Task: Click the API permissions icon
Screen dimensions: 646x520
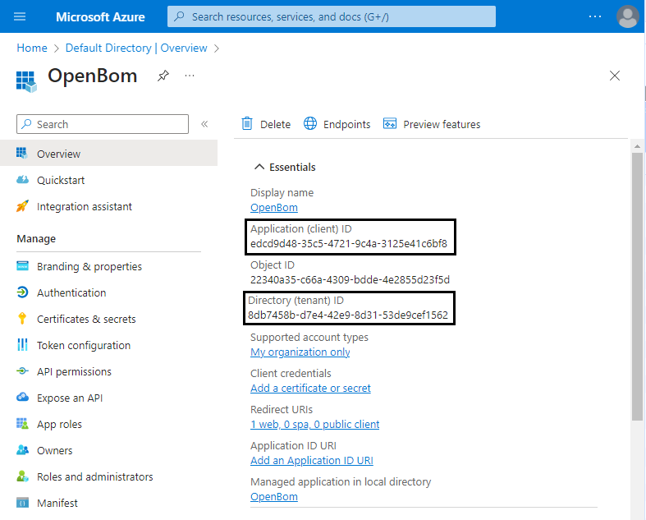Action: [22, 371]
